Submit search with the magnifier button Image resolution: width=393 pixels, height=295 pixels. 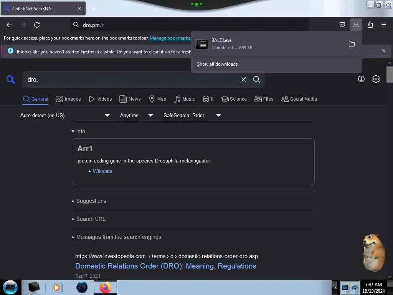pyautogui.click(x=256, y=80)
